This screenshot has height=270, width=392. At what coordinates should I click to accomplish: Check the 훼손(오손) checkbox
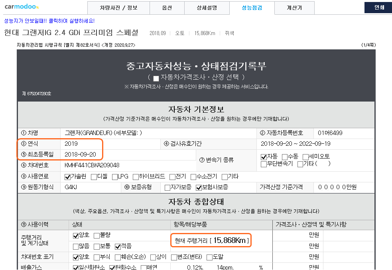(x=118, y=257)
